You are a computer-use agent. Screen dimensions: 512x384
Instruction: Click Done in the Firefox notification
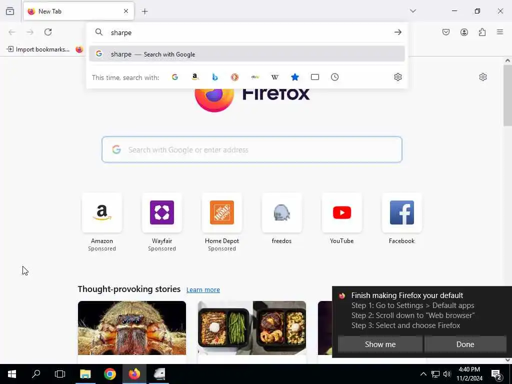[465, 344]
